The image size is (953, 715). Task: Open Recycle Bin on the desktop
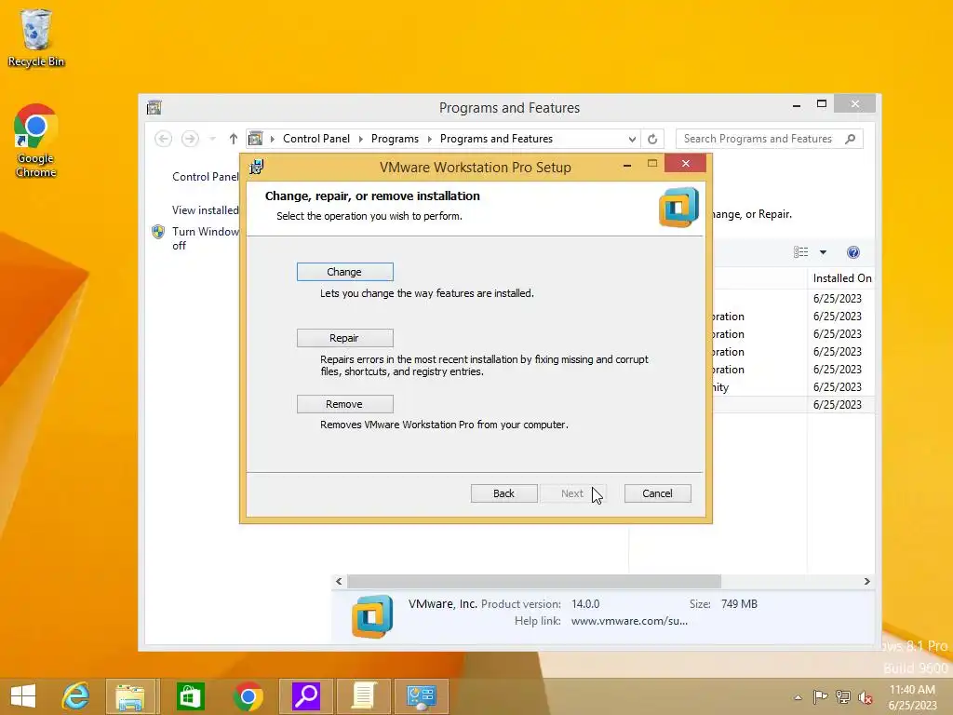pyautogui.click(x=36, y=37)
